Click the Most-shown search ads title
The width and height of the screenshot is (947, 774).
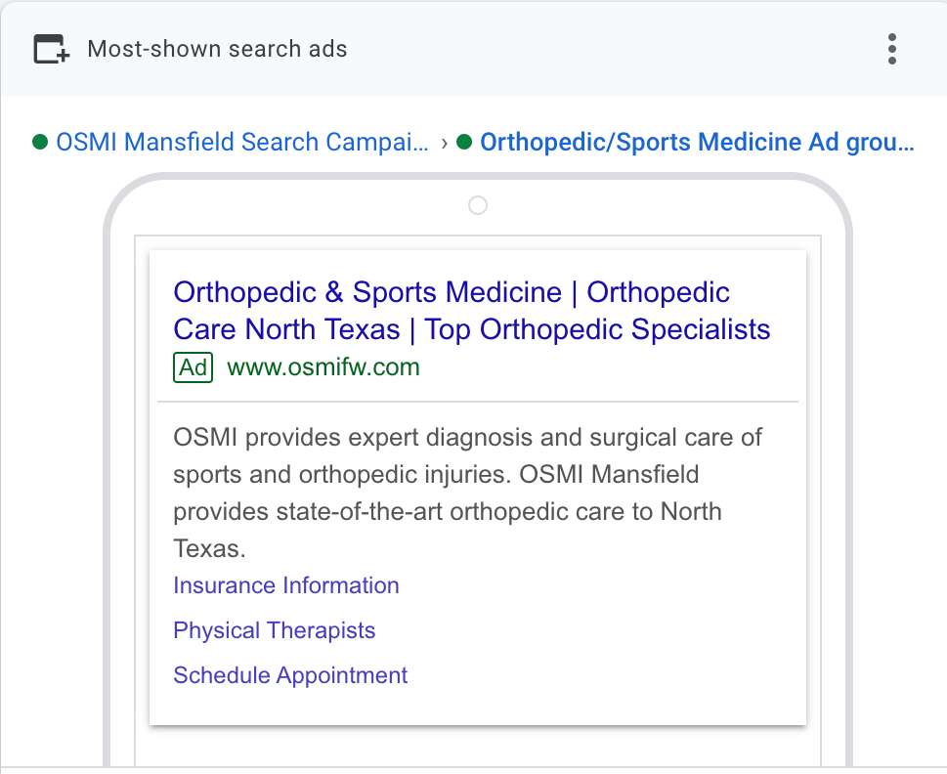pyautogui.click(x=217, y=49)
